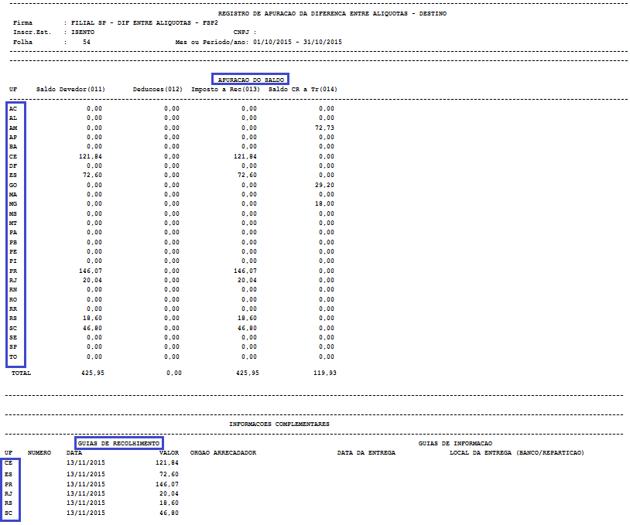Screen dimensions: 630x525
Task: Select the 'RN' state row label
Action: click(x=13, y=290)
